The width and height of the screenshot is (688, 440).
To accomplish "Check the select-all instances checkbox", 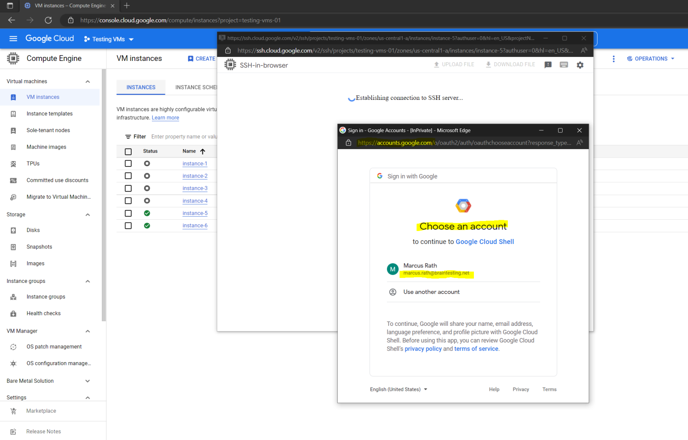I will click(x=128, y=151).
